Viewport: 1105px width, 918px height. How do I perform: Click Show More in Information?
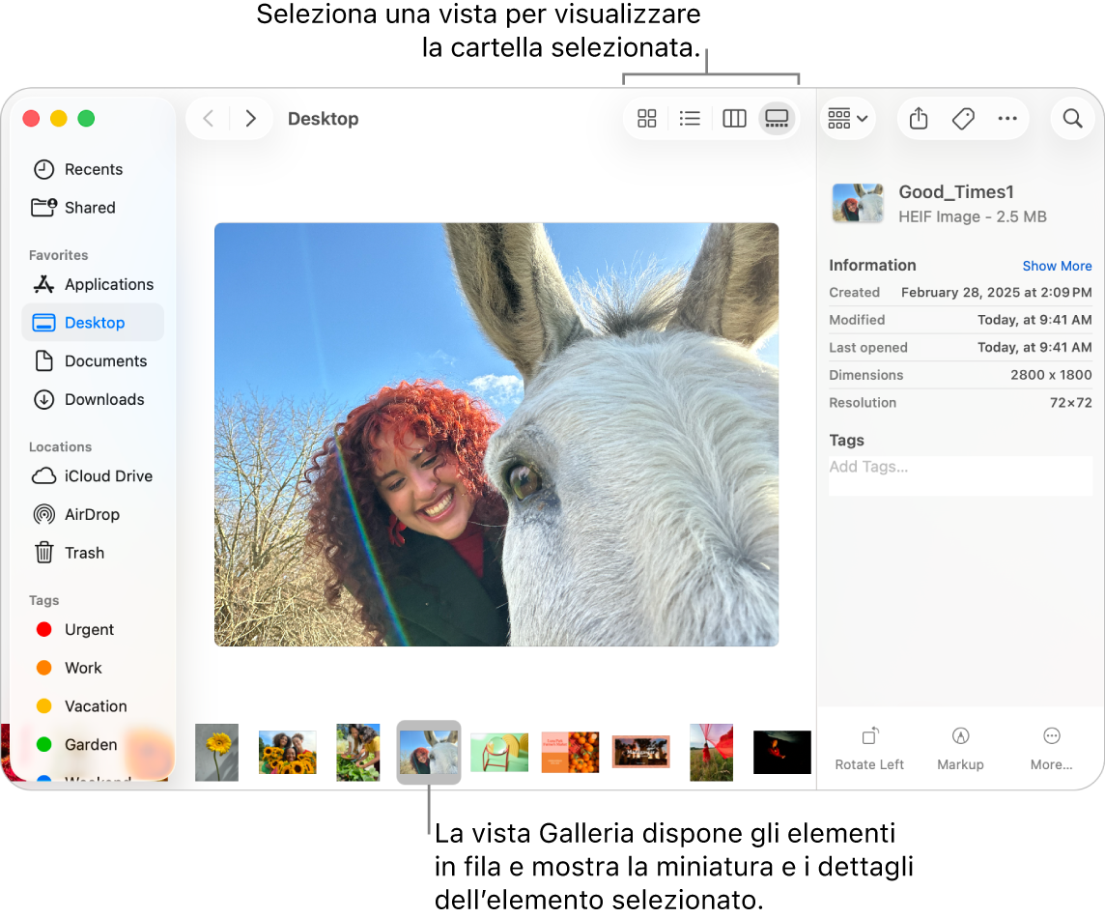click(x=1057, y=266)
